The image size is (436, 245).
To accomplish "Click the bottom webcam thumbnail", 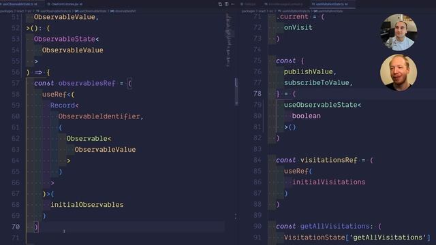I will (x=399, y=73).
